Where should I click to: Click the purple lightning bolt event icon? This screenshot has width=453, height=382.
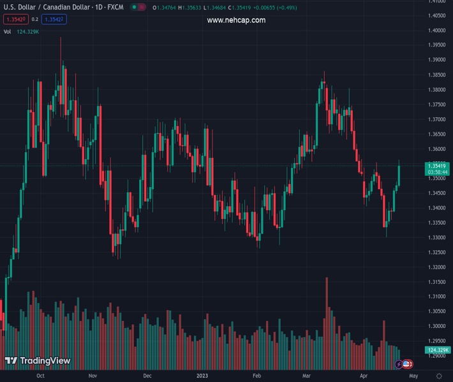(x=399, y=364)
